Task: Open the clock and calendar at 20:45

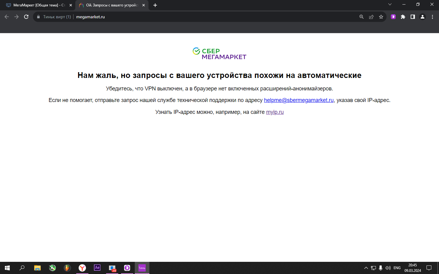Action: [x=413, y=268]
